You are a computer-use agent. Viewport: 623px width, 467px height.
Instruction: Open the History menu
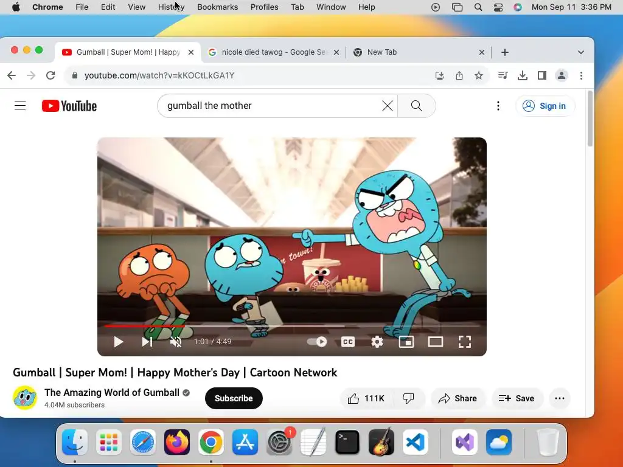click(171, 7)
